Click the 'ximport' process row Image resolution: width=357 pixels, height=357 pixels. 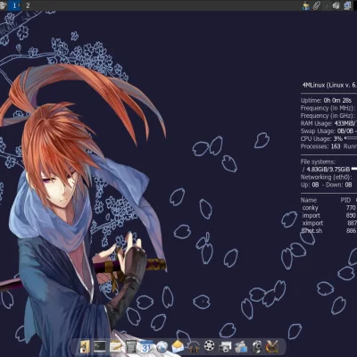[328, 223]
